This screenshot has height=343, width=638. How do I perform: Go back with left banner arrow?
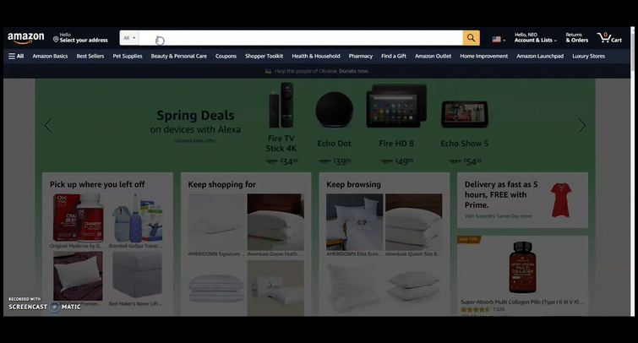click(48, 125)
